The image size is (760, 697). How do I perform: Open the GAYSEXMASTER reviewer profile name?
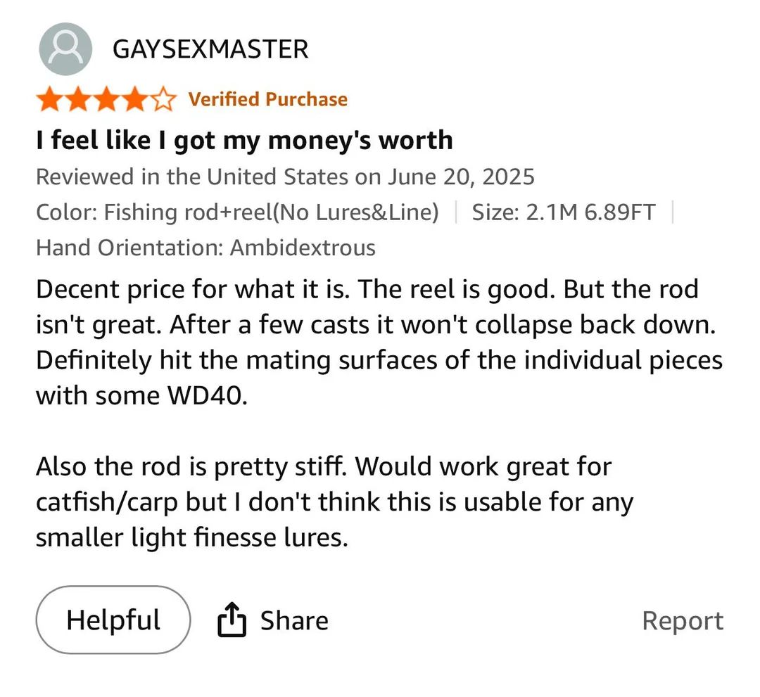point(210,49)
